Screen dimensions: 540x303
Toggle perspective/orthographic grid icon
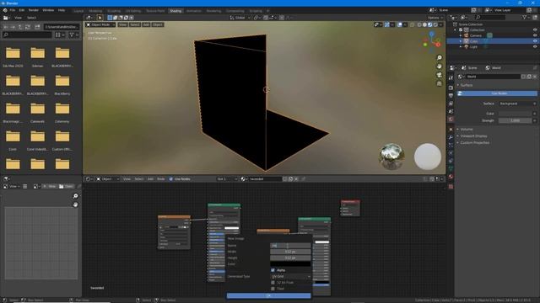(x=439, y=83)
